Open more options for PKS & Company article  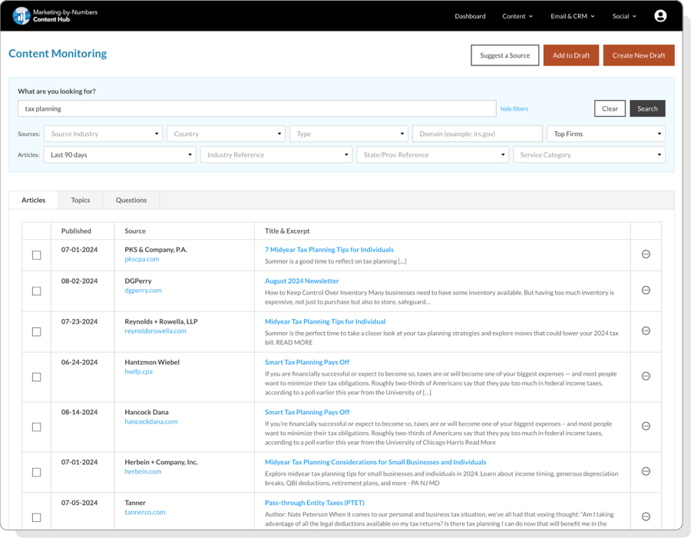(646, 254)
